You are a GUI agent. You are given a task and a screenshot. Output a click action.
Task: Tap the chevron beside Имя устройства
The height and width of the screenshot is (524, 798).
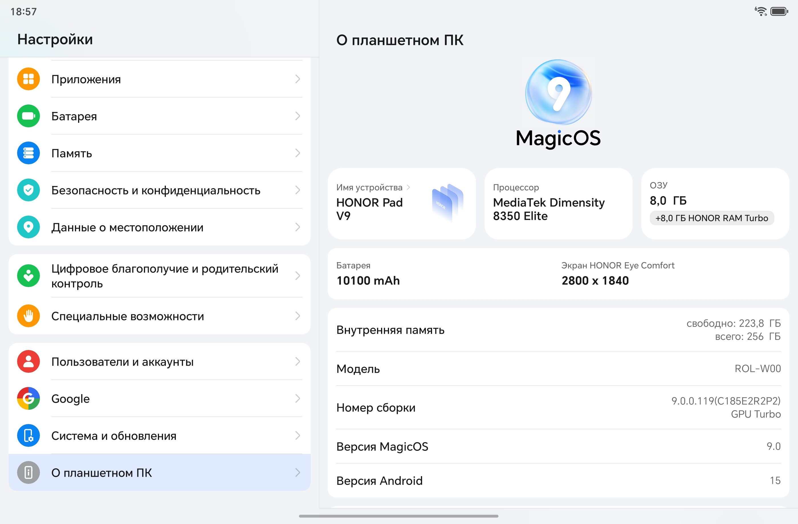click(408, 187)
